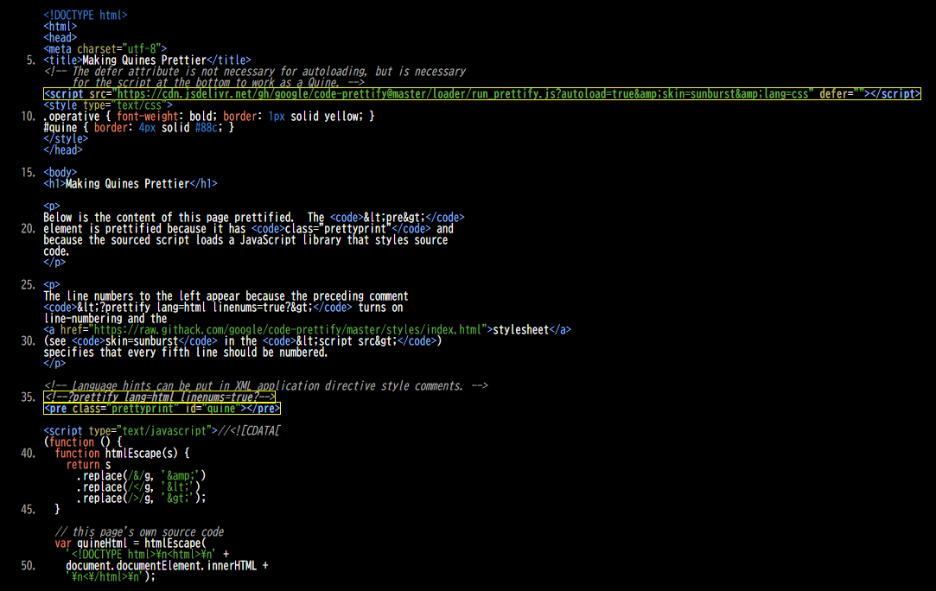This screenshot has height=591, width=936.
Task: Click line number 40 in the gutter
Action: (28, 454)
